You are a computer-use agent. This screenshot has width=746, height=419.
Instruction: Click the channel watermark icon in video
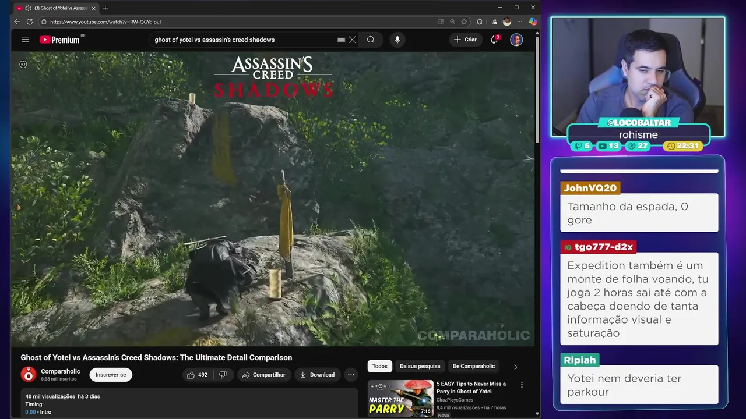(x=473, y=334)
